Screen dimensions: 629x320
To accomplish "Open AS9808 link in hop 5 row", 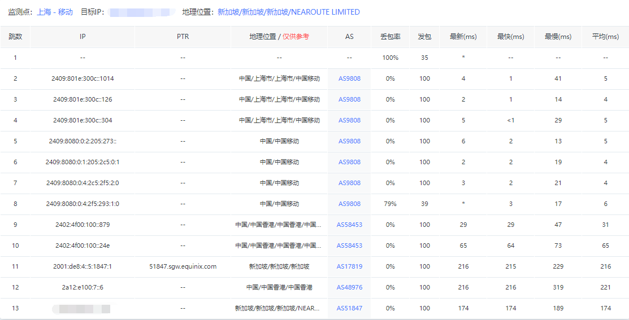I will (349, 141).
